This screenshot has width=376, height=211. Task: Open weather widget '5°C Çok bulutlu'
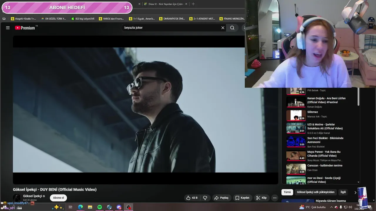pyautogui.click(x=313, y=207)
